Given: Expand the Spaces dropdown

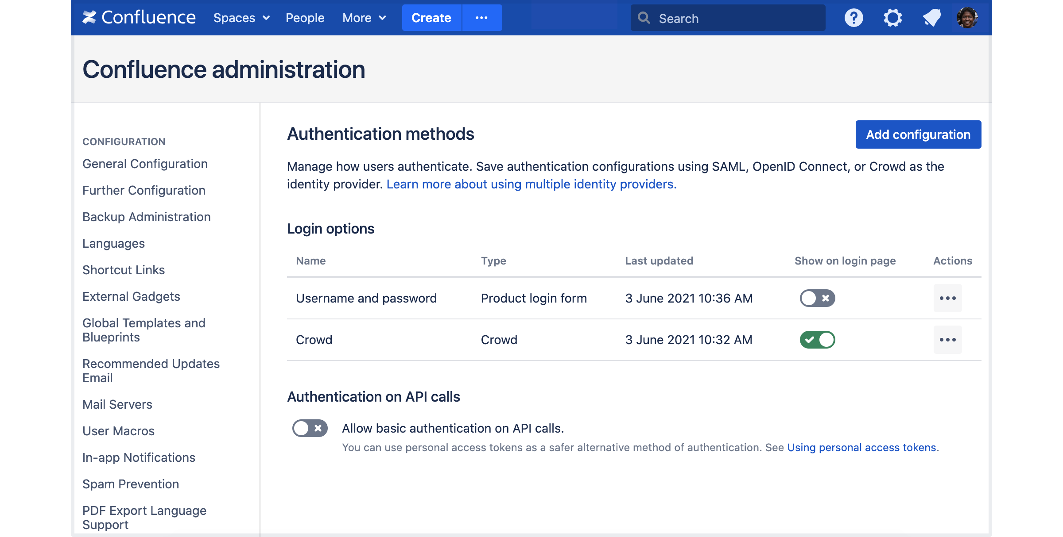Looking at the screenshot, I should coord(241,18).
